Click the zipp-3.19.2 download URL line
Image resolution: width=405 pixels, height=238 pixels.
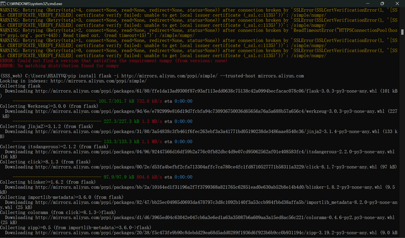(x=201, y=233)
